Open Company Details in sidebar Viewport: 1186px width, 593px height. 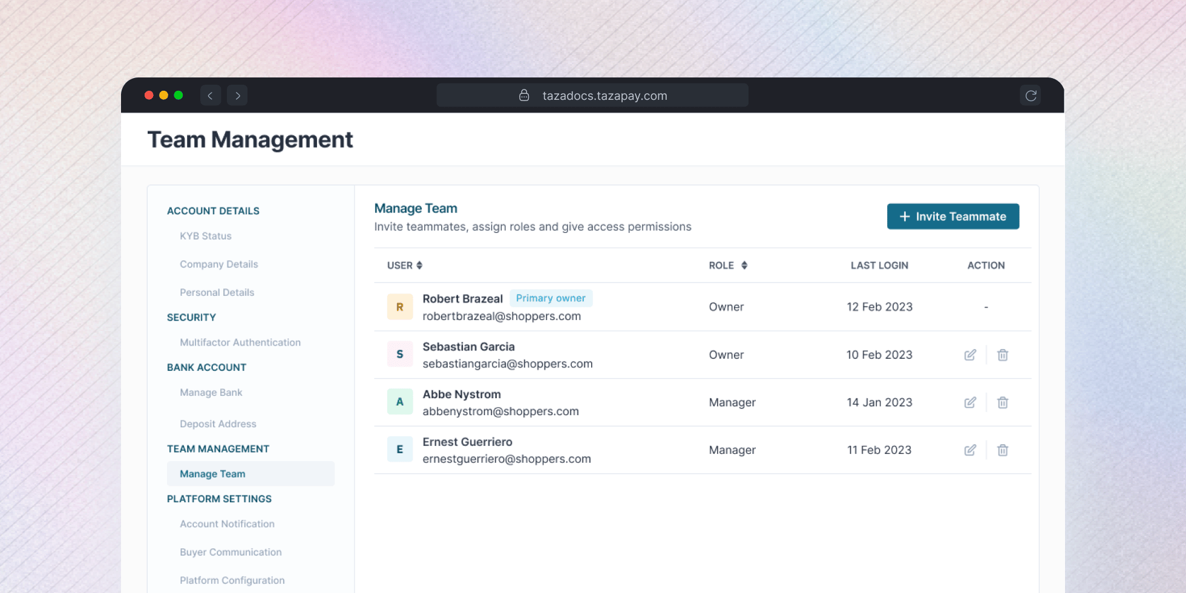coord(219,264)
